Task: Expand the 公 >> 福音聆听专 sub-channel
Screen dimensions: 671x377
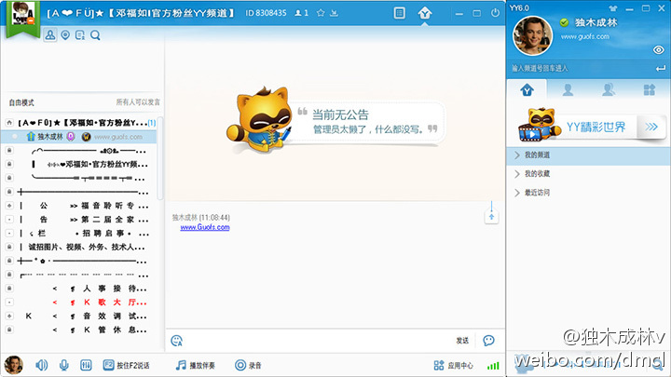Action: click(9, 206)
